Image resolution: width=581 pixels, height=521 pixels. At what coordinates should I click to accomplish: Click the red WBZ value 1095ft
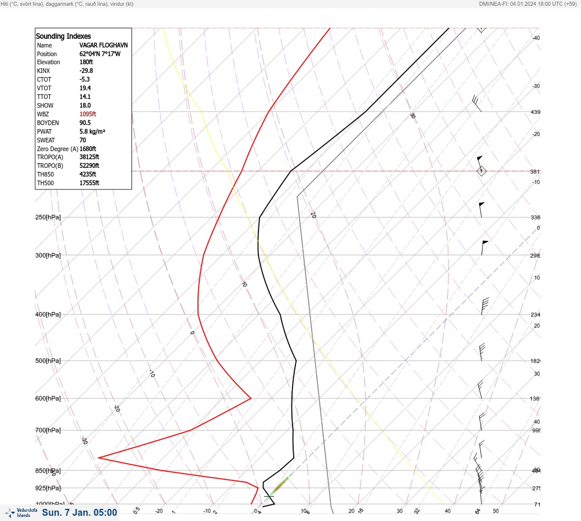pos(88,114)
